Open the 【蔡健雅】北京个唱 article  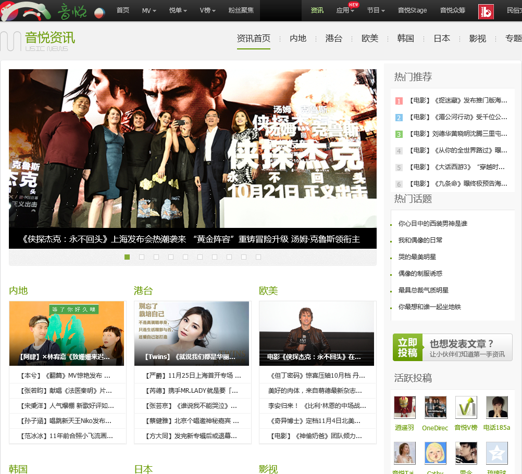[192, 421]
